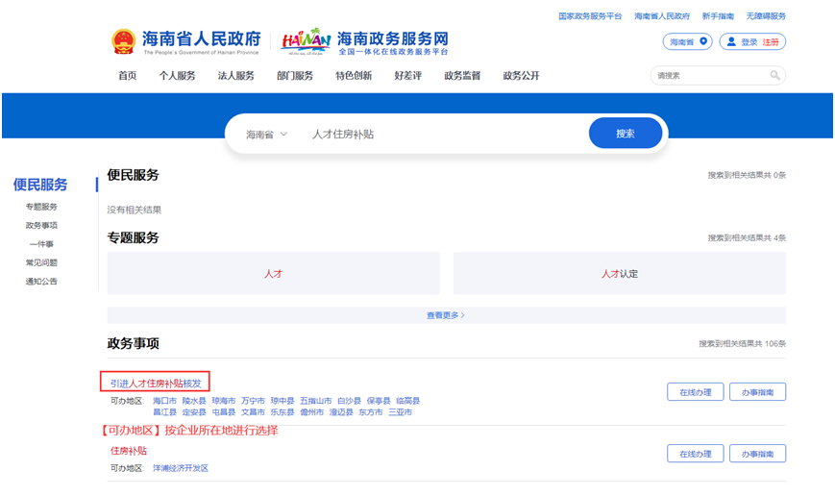This screenshot has height=496, width=835.
Task: Open the 海南省 region dropdown in search bar
Action: click(x=266, y=135)
